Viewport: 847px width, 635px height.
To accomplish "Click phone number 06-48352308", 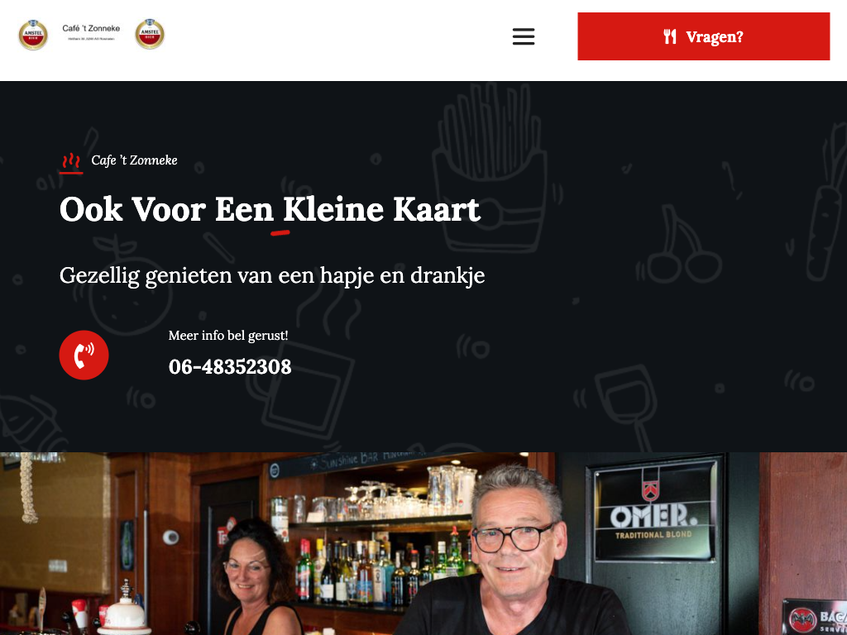I will tap(230, 366).
